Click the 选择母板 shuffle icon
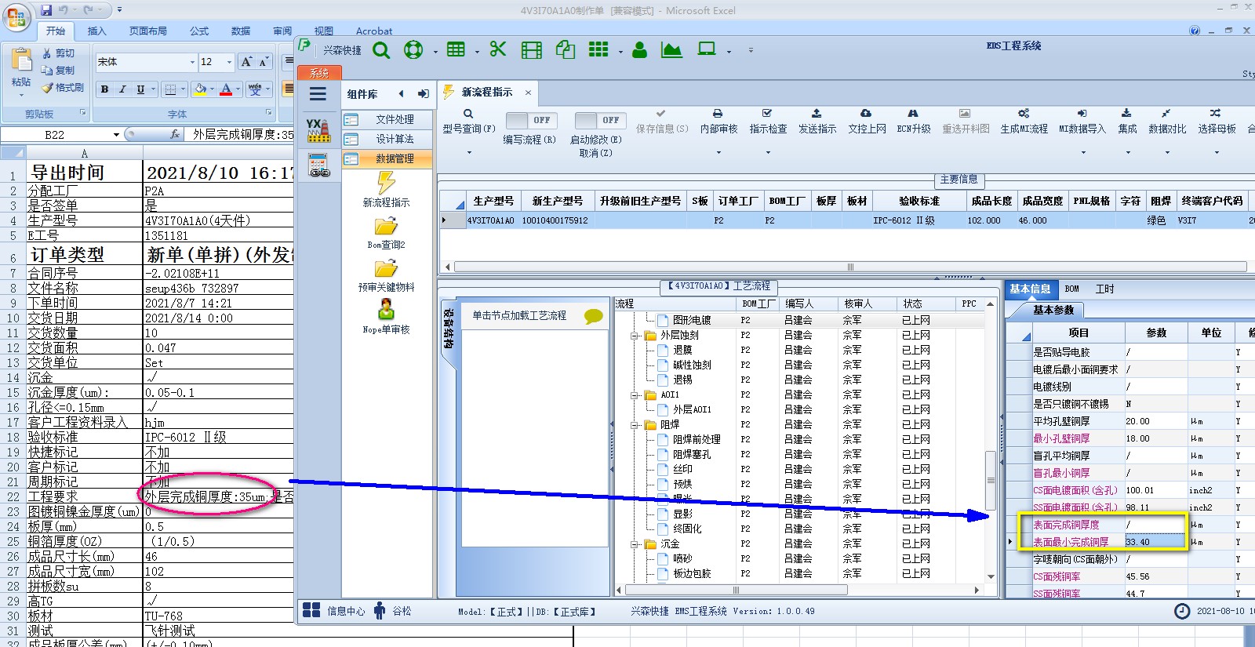Screen dimensions: 1255x647 (x=1215, y=114)
